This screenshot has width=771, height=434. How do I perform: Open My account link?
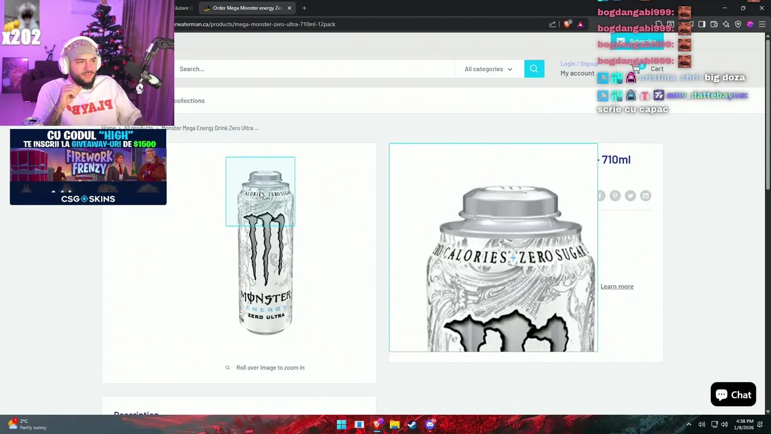point(577,74)
